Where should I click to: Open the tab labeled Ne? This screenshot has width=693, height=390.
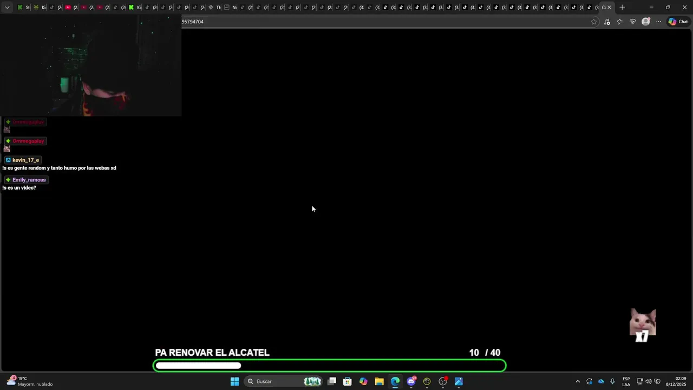(231, 8)
